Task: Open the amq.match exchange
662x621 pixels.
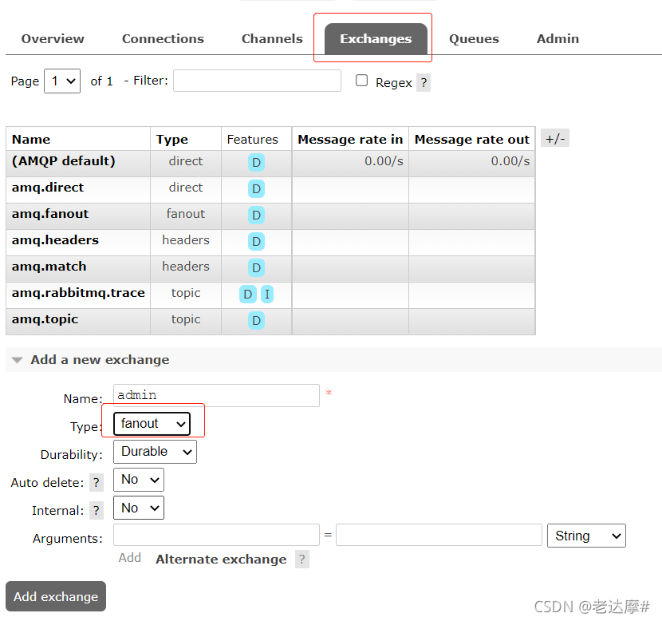Action: click(49, 267)
